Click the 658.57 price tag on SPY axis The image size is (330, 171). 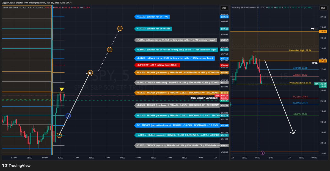coord(224,40)
